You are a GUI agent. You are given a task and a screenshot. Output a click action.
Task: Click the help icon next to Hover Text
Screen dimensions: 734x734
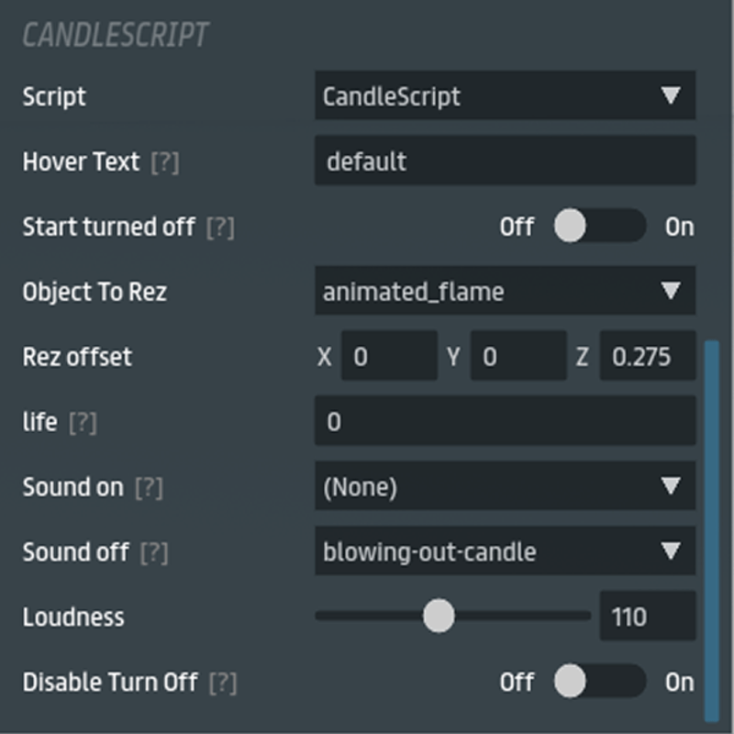(164, 162)
